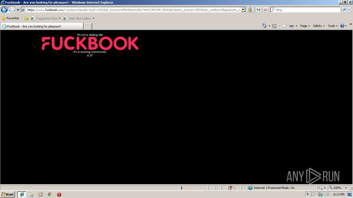Open Windows Explorer folder taskbar icon
This screenshot has width=353, height=198.
(31, 194)
